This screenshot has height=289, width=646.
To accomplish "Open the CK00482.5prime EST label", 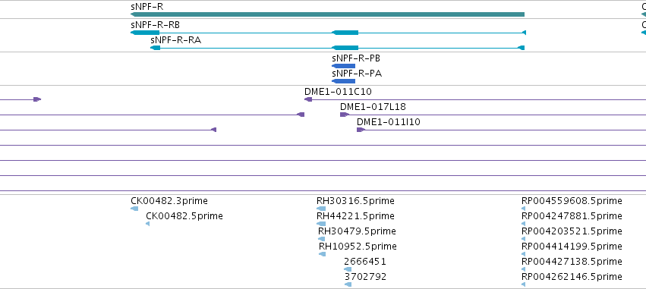I will pos(184,216).
